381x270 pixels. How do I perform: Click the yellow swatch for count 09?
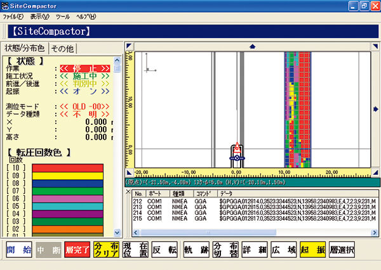68,176
